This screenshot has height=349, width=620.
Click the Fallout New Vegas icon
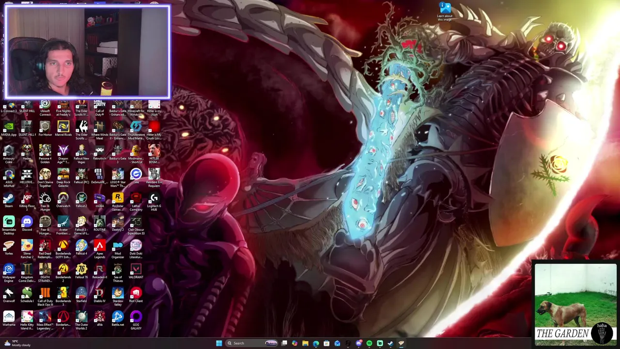tap(81, 155)
